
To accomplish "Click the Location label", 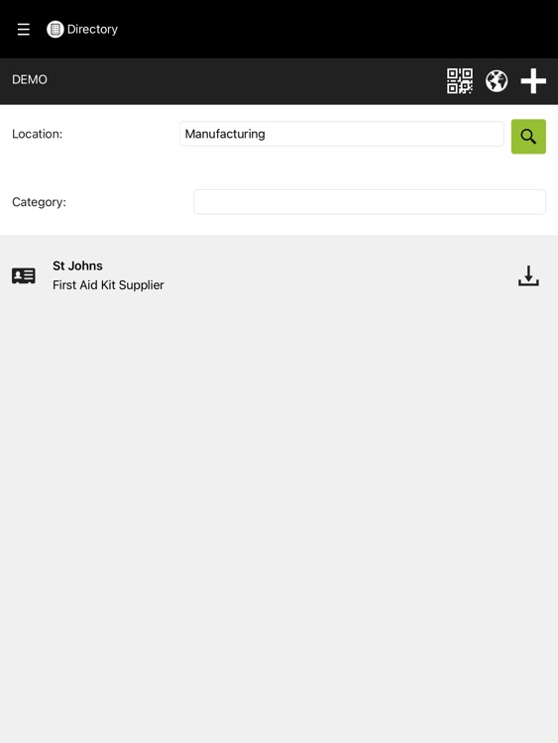I will 37,134.
